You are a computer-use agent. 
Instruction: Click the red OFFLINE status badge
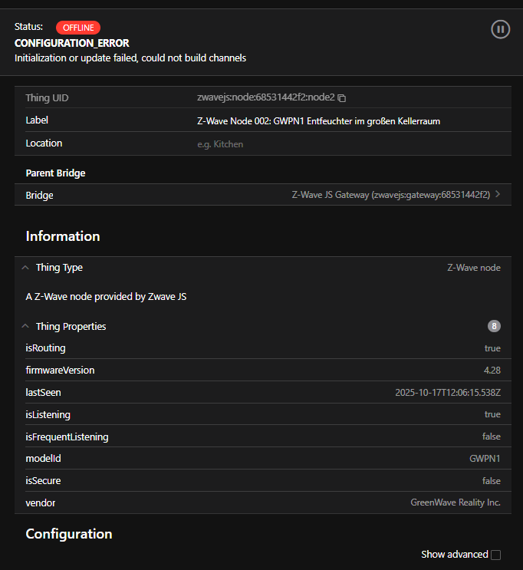pyautogui.click(x=78, y=28)
